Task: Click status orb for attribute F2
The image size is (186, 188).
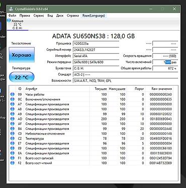Action: click(x=13, y=163)
